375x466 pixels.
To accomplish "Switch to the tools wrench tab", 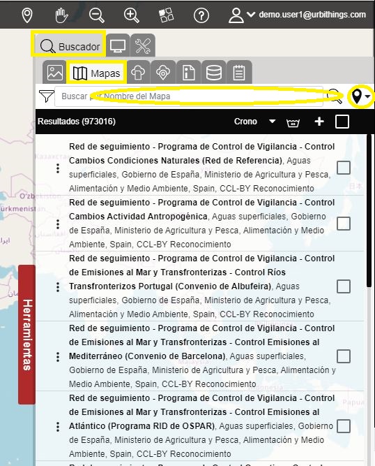I will (x=143, y=46).
